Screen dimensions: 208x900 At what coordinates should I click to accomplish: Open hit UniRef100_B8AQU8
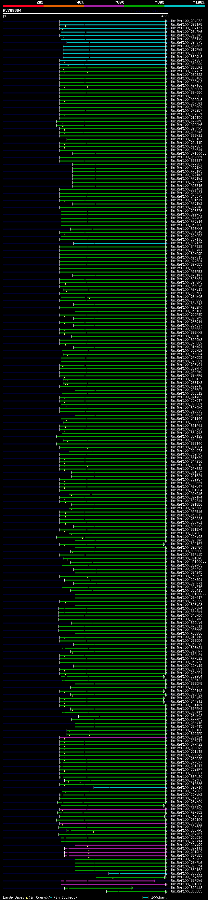(186, 57)
